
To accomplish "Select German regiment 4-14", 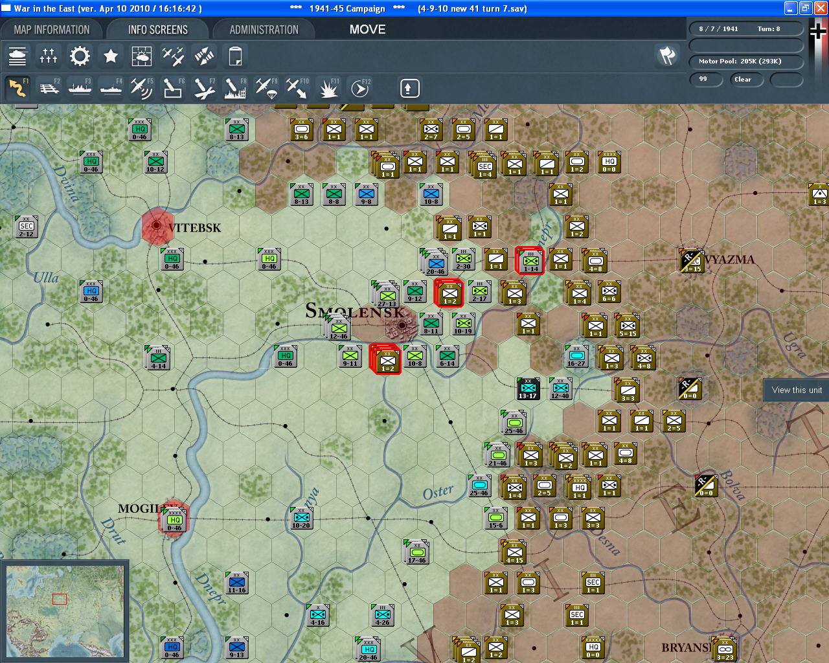I will point(158,358).
